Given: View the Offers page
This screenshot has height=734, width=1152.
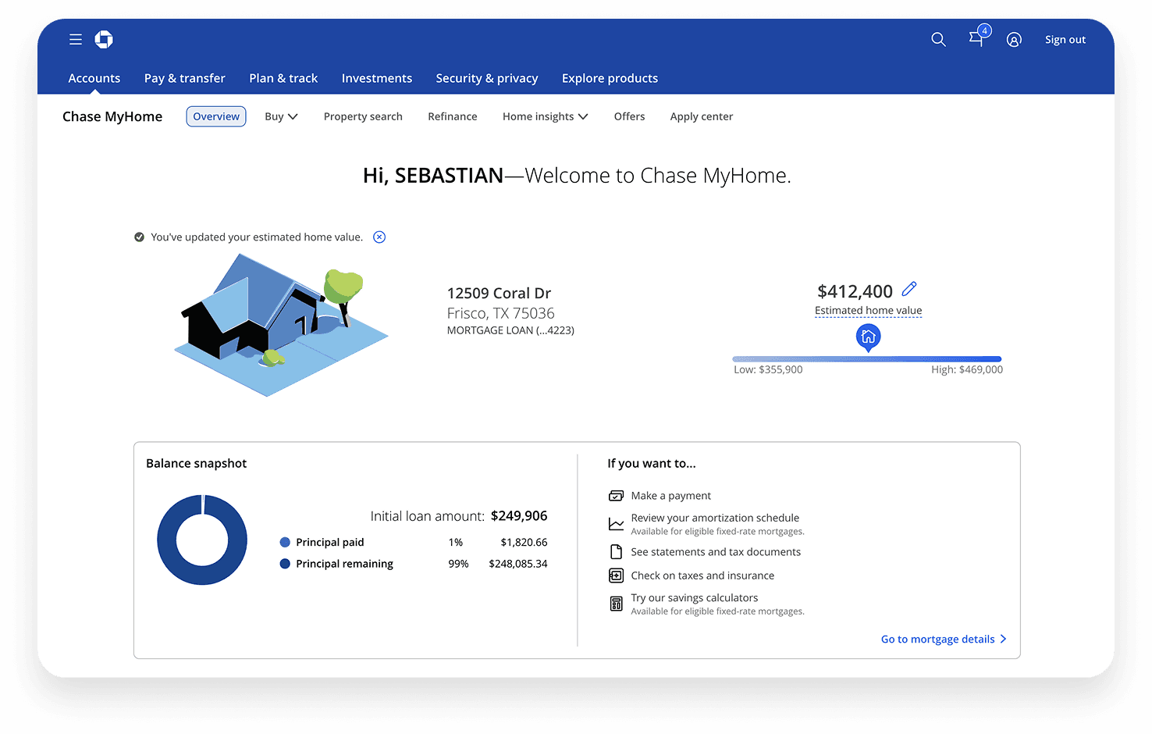Looking at the screenshot, I should 629,116.
